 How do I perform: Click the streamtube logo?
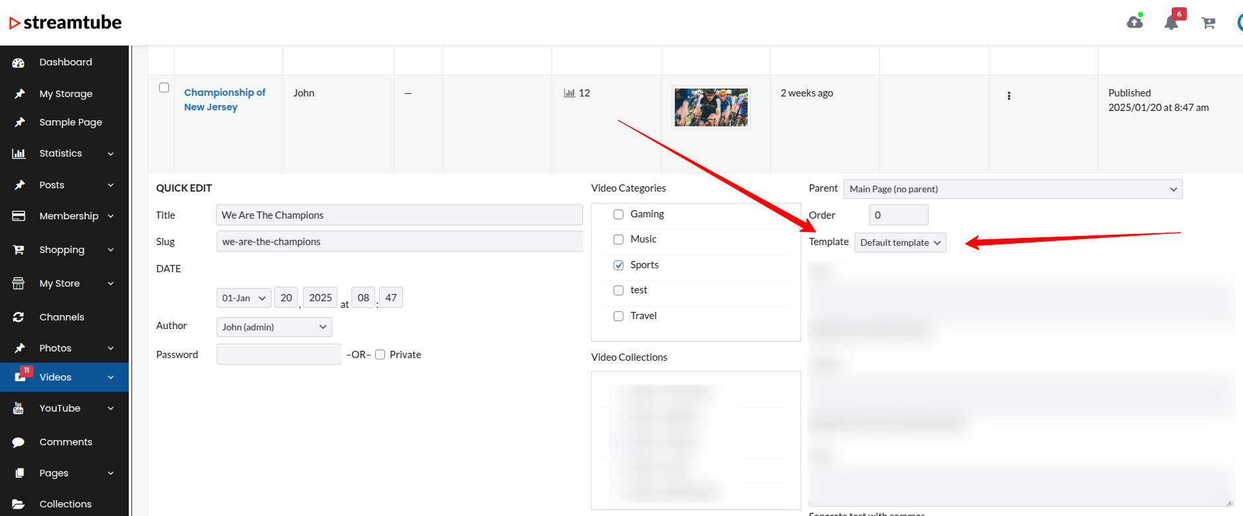click(65, 22)
